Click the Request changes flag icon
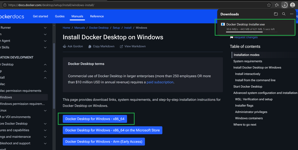Screen dimensions: 298x150 click(232, 37)
